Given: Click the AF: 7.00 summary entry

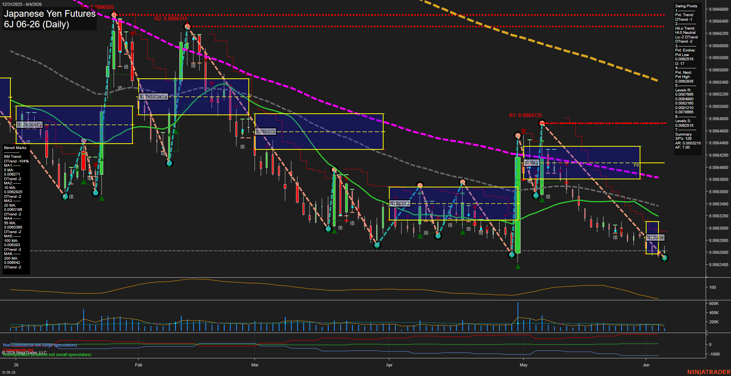Looking at the screenshot, I should click(683, 147).
